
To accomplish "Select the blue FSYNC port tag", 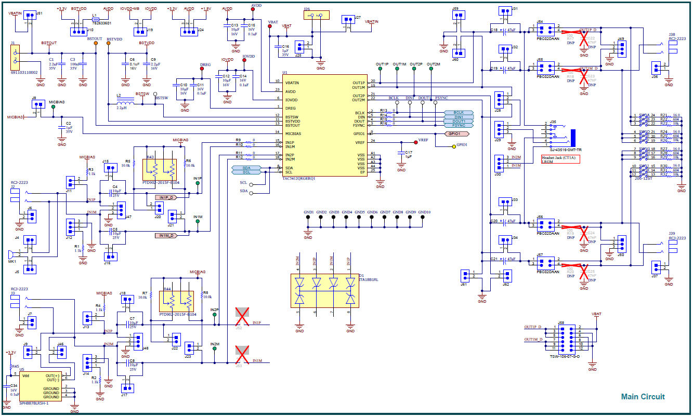I will coord(459,125).
